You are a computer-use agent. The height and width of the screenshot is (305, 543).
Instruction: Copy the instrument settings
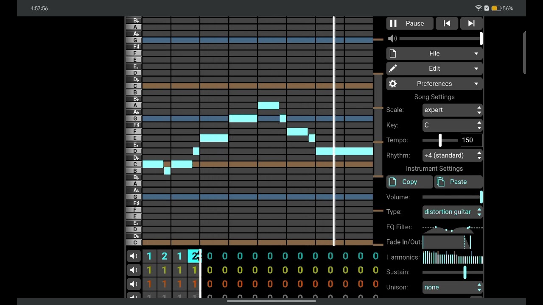[x=409, y=182]
